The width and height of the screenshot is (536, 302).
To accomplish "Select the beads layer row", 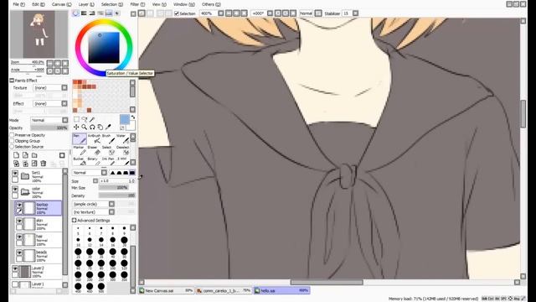I will [39, 255].
